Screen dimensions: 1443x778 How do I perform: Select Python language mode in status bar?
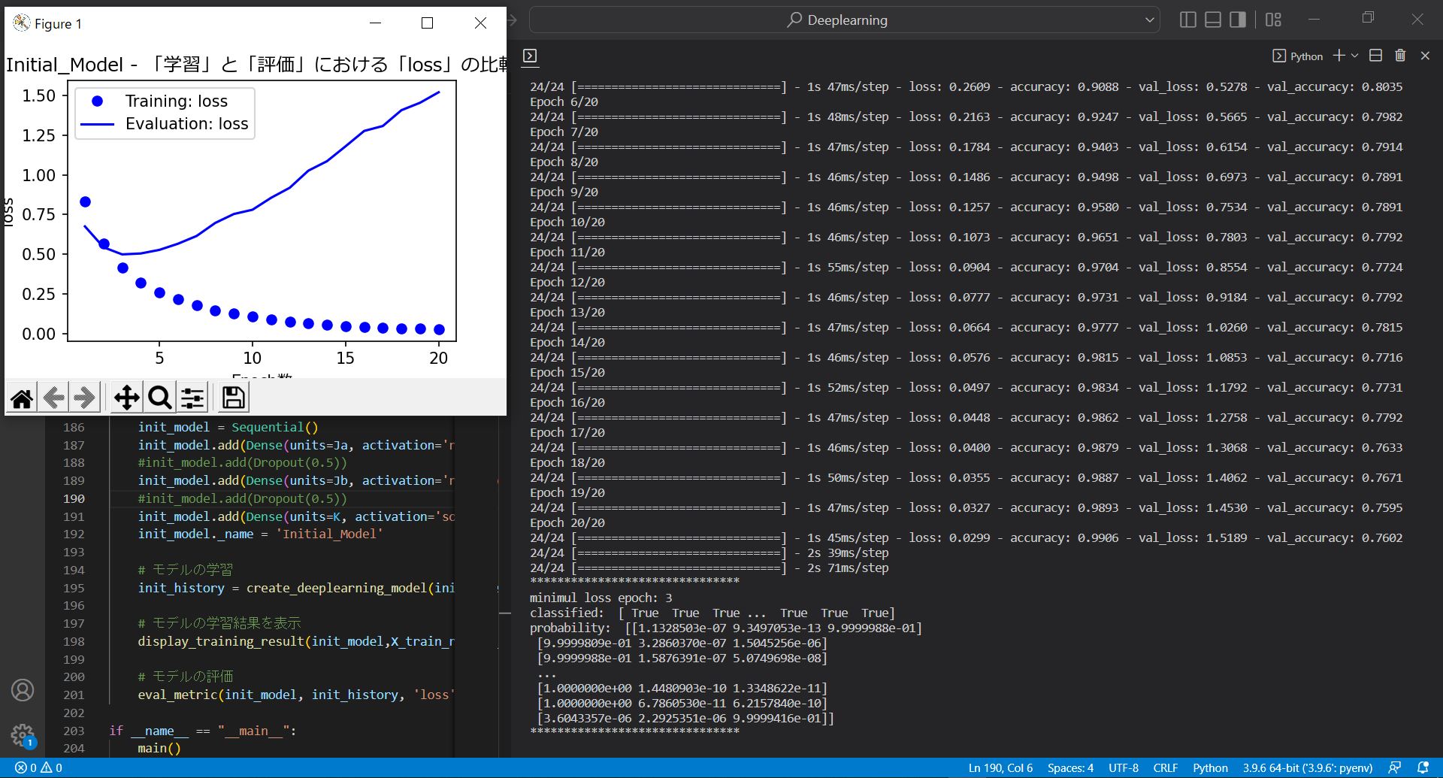coord(1210,767)
